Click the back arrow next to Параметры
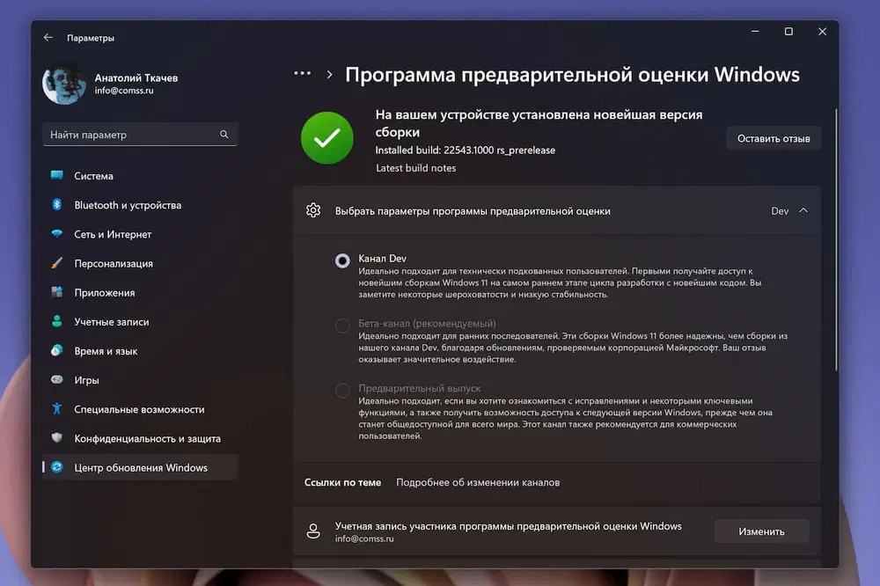The height and width of the screenshot is (586, 880). (48, 38)
